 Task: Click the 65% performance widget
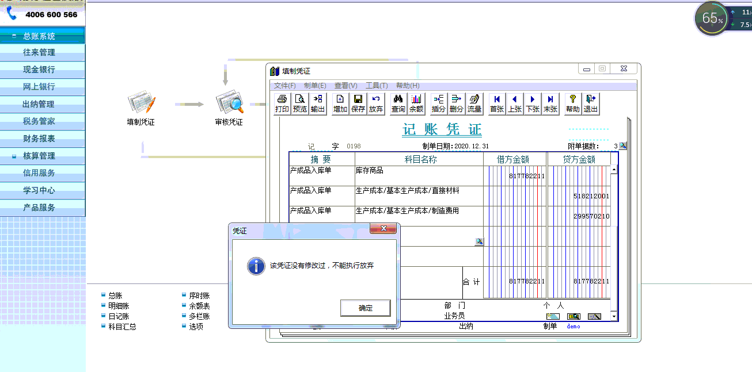point(713,18)
